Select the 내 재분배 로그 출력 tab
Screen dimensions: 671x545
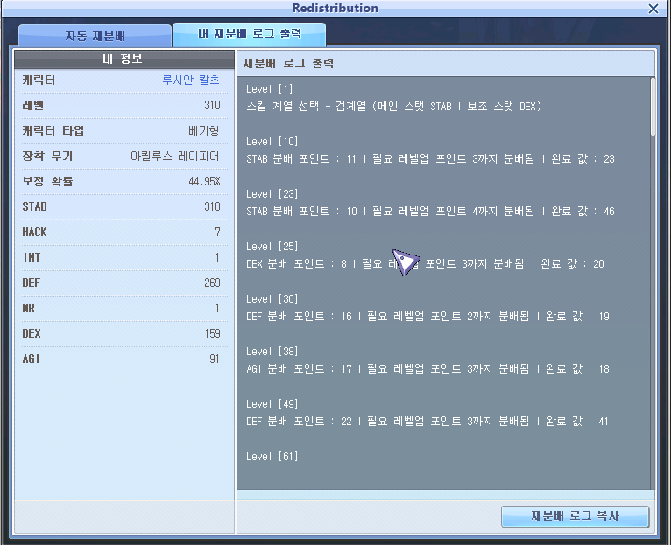tap(250, 34)
